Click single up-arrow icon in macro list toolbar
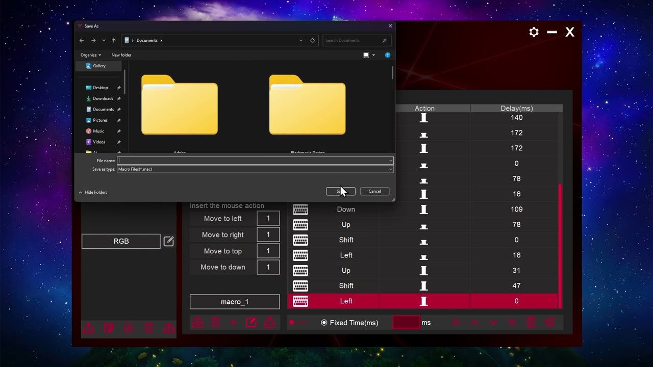This screenshot has height=367, width=653. [474, 322]
